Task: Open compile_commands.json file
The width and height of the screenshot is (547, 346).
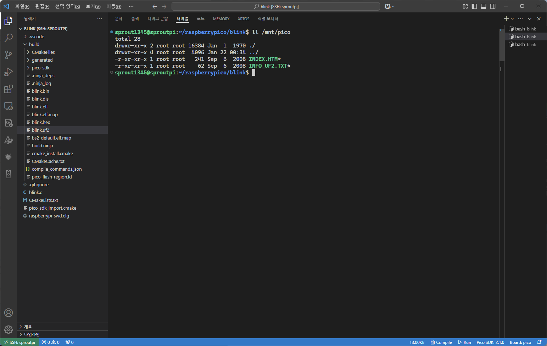Action: [62, 169]
